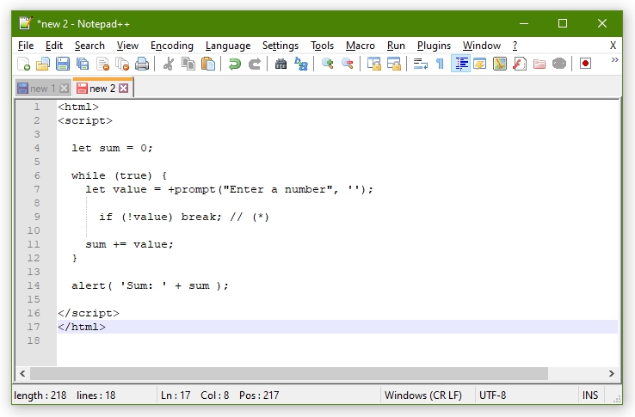Start macro recording with red dot icon
The height and width of the screenshot is (417, 635).
pyautogui.click(x=585, y=64)
